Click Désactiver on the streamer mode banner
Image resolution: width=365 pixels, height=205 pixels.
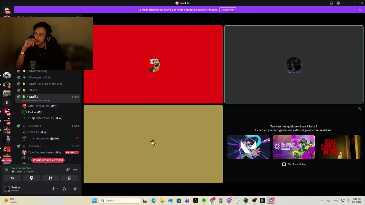point(228,10)
